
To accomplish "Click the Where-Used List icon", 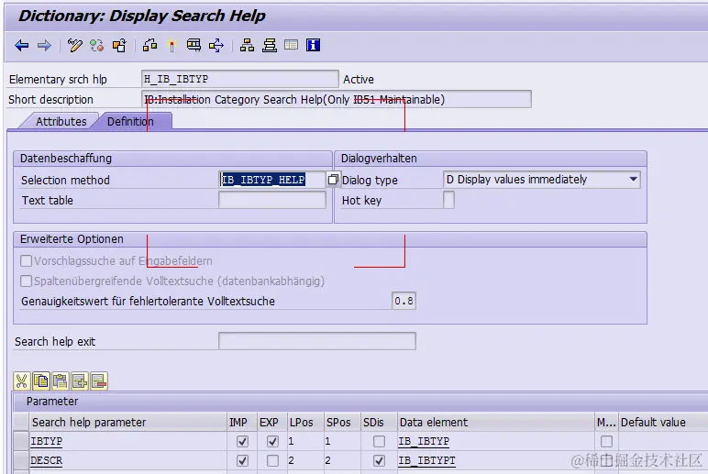I will tap(194, 46).
